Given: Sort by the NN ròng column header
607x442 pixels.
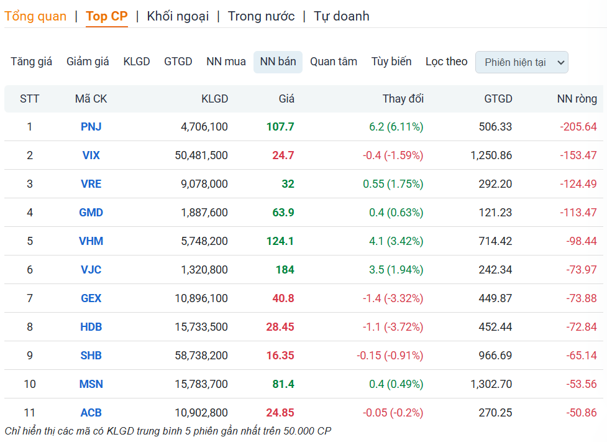Looking at the screenshot, I should click(577, 99).
